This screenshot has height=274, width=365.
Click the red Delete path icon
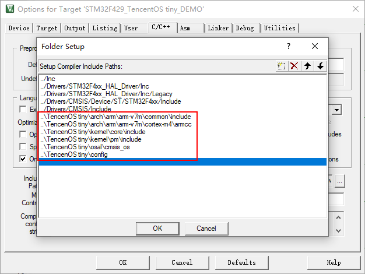coord(294,66)
